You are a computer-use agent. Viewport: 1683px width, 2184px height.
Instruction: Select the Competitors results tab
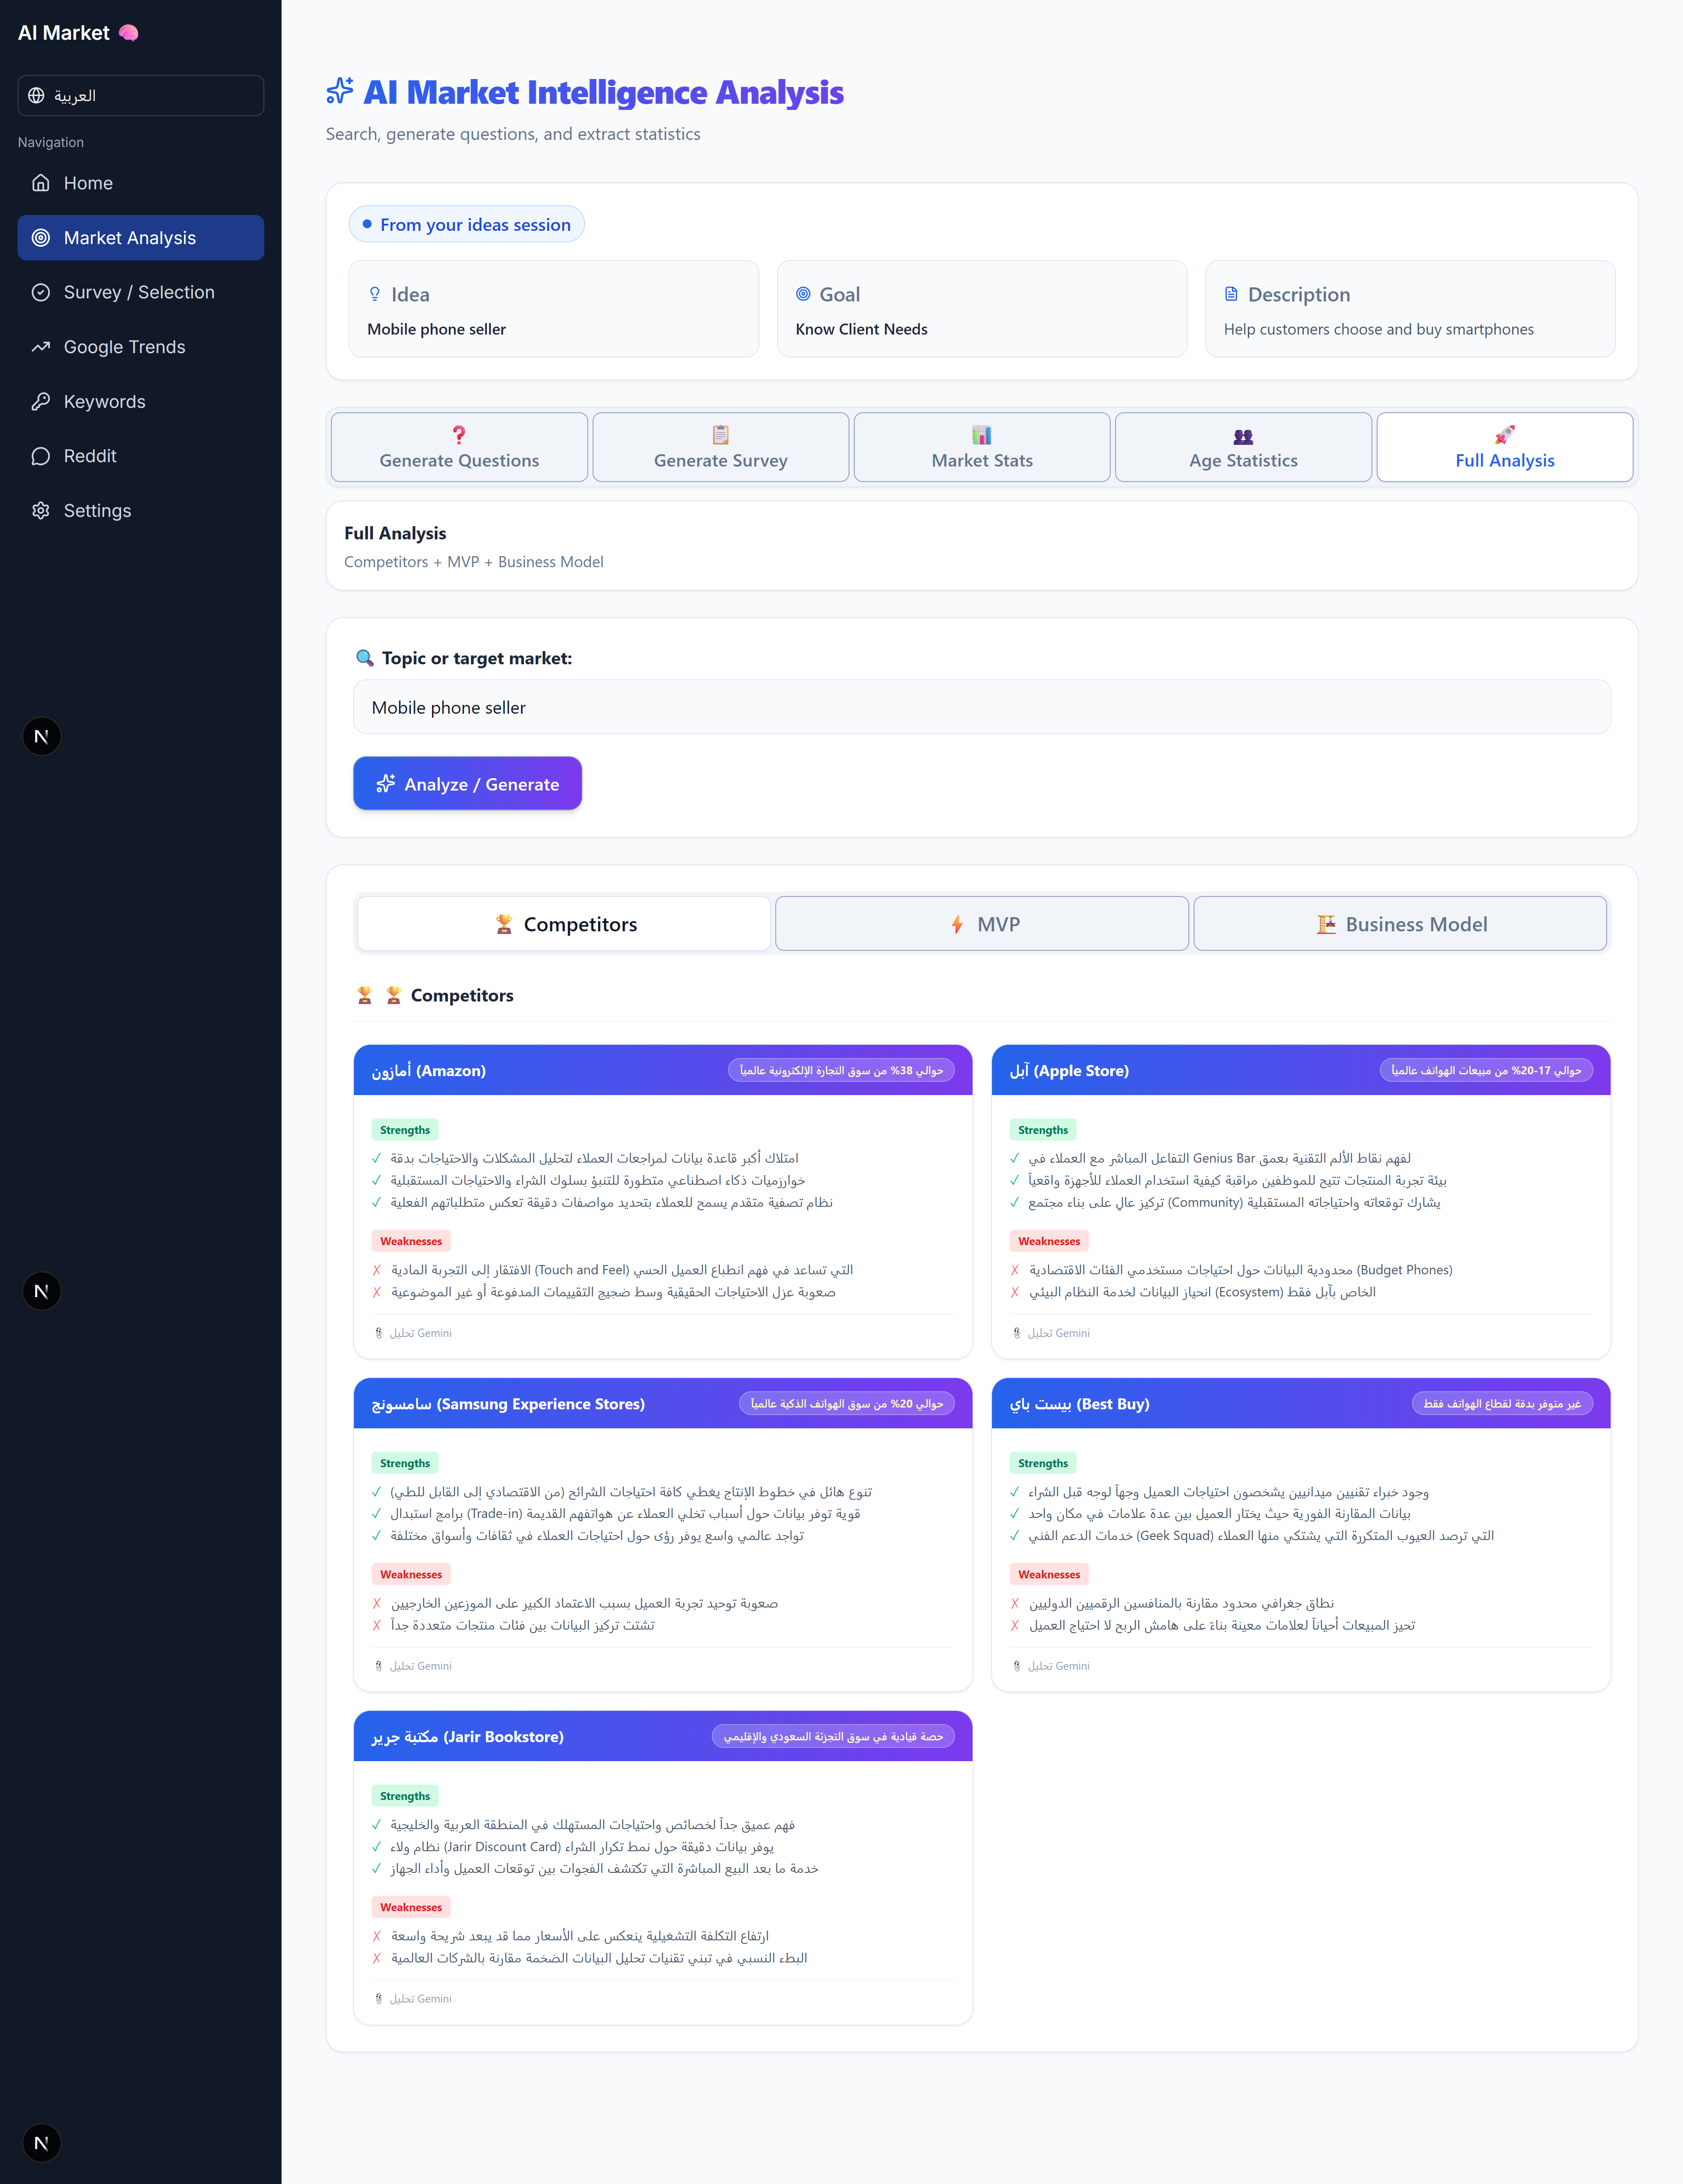pos(564,924)
